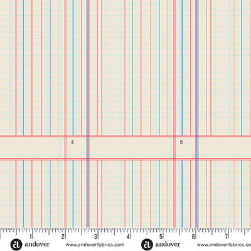Click the thick blue line beside column 5
Screen dimensions: 251x251
click(x=197, y=114)
